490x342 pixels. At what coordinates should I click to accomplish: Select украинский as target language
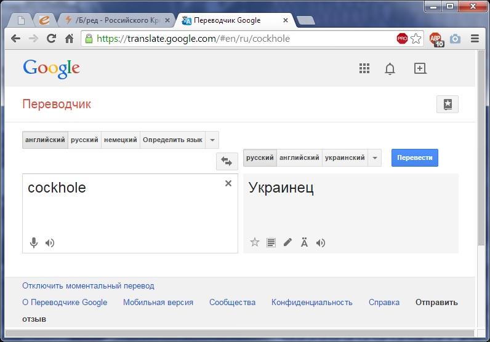point(345,157)
